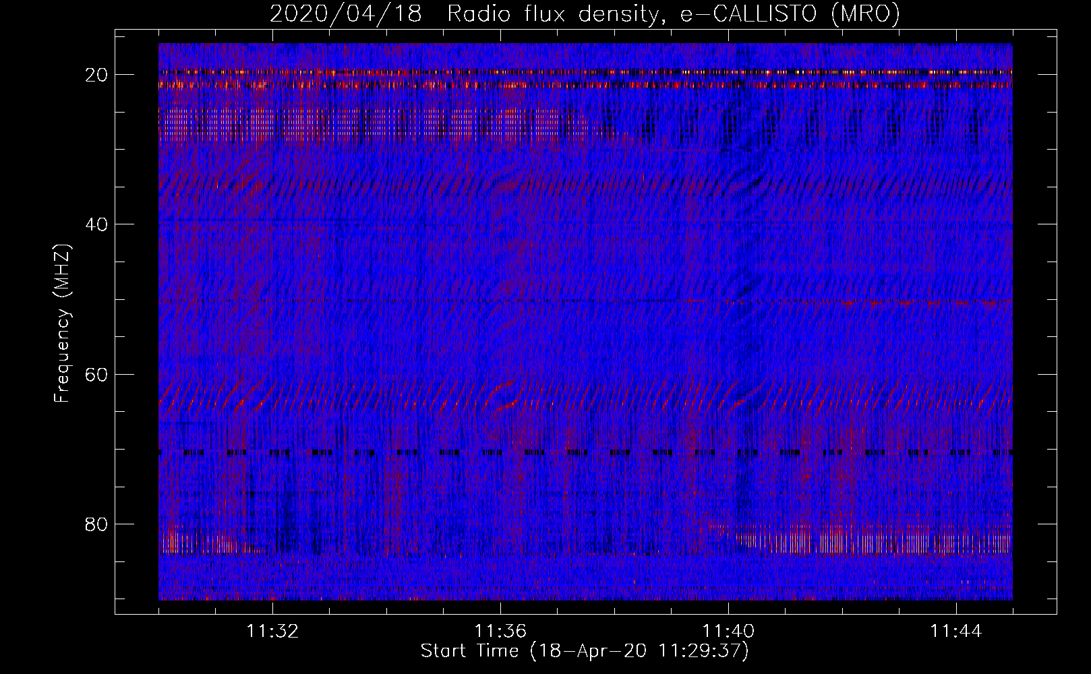Screen dimensions: 1091x674
Task: Click the 11:32 time tick label
Action: tap(272, 632)
